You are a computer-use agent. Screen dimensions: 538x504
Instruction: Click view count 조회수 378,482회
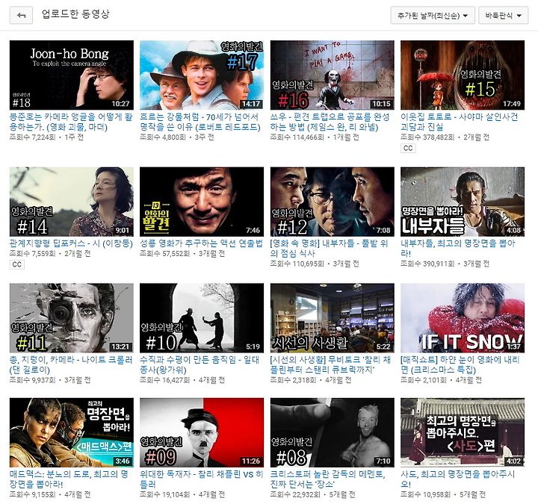[427, 137]
